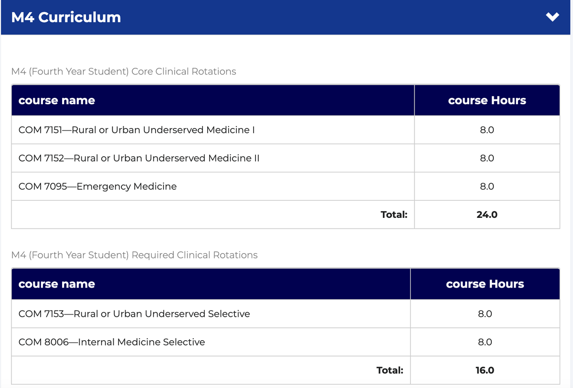Viewport: 573px width, 388px height.
Task: Click course name header in Core Rotations table
Action: (56, 100)
